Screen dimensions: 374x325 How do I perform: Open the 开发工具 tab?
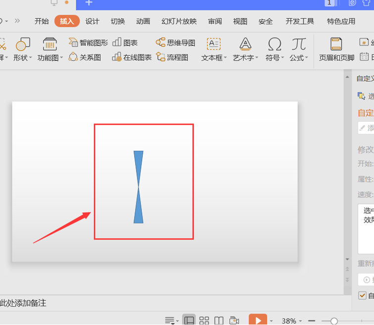coord(300,21)
